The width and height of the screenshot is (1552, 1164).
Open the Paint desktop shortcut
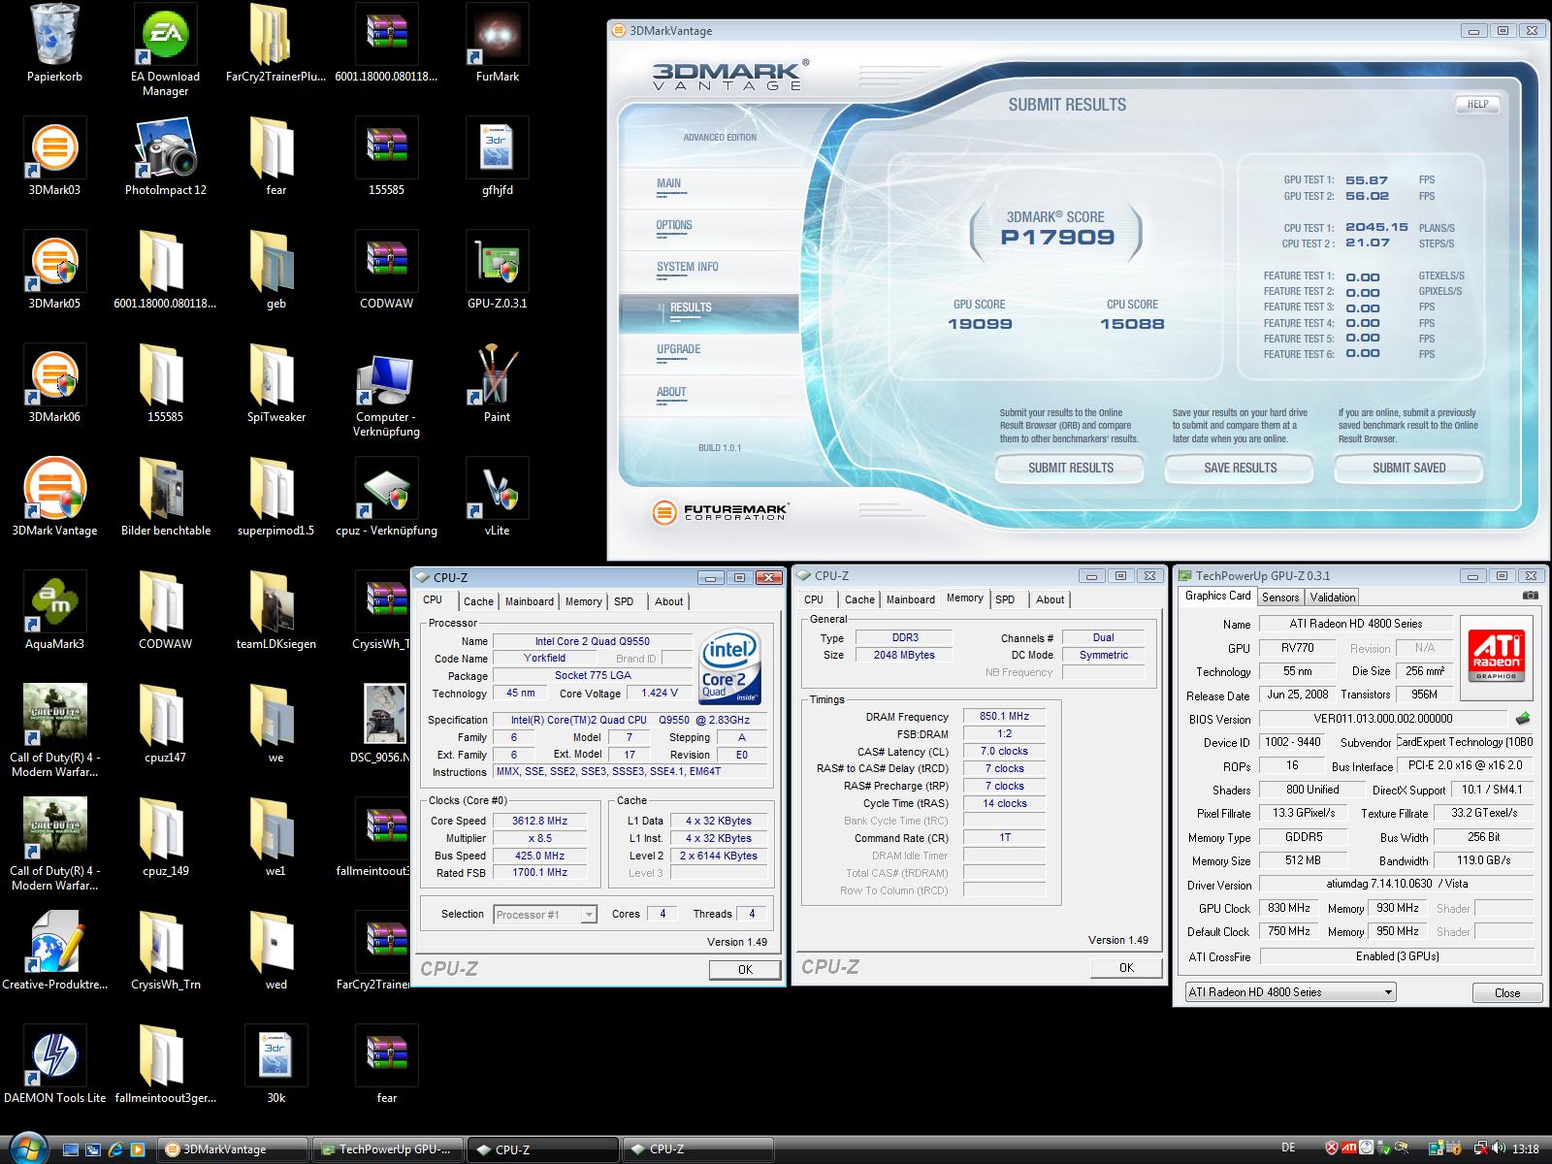tap(497, 384)
